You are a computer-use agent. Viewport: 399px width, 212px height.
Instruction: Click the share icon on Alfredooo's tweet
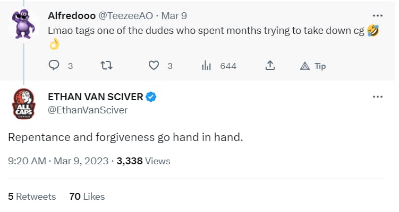click(270, 66)
